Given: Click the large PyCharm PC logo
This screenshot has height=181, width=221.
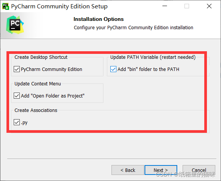Looking at the screenshot, I should (15, 25).
